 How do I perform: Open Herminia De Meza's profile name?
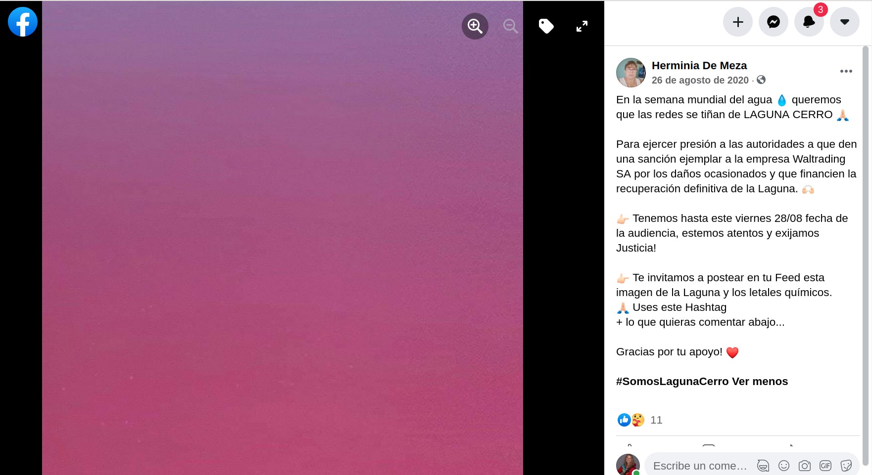click(699, 65)
